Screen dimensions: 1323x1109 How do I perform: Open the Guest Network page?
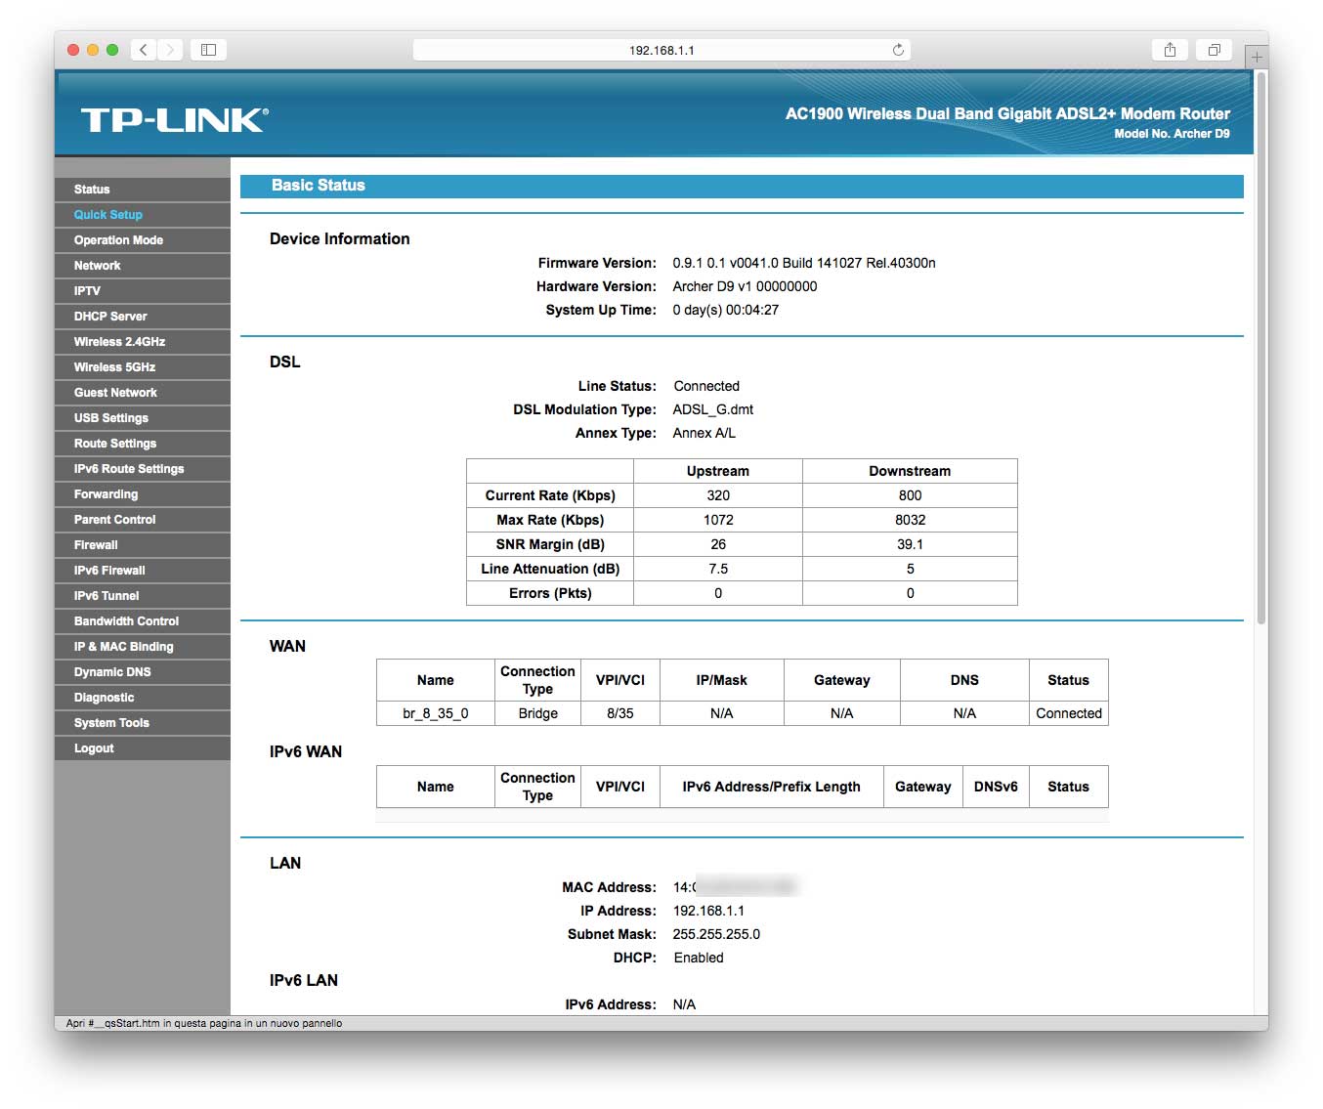[115, 393]
